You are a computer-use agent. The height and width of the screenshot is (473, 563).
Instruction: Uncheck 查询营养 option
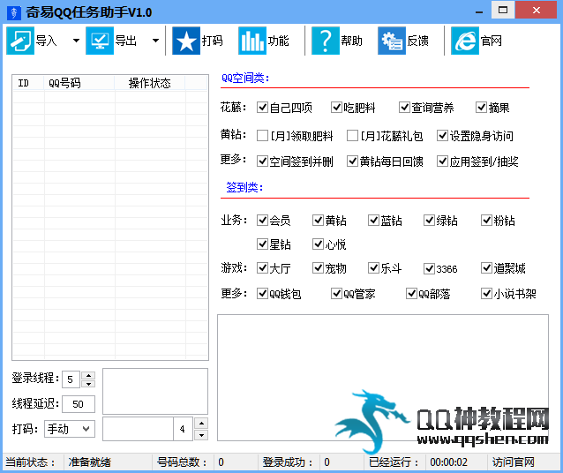tap(404, 108)
